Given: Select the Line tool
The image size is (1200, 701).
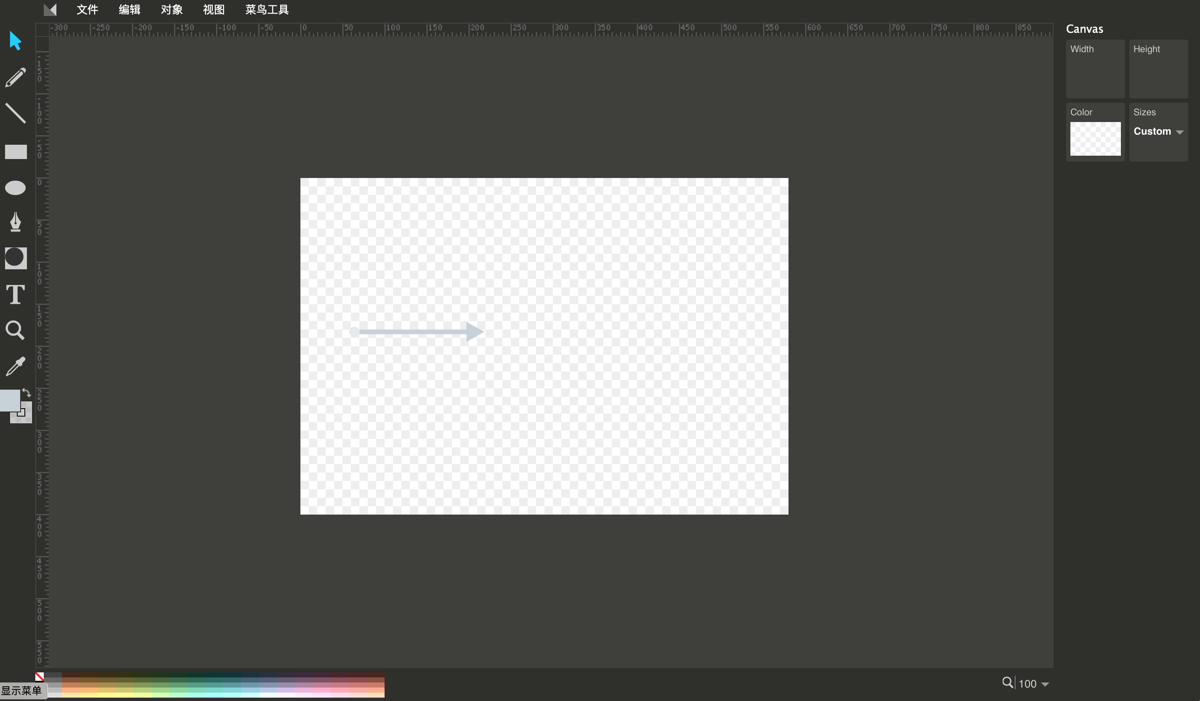Looking at the screenshot, I should coord(15,113).
